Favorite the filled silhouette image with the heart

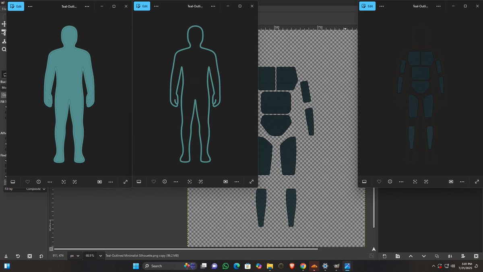pyautogui.click(x=28, y=182)
